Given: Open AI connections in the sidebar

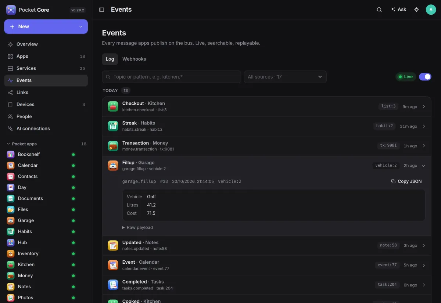Looking at the screenshot, I should point(46,129).
